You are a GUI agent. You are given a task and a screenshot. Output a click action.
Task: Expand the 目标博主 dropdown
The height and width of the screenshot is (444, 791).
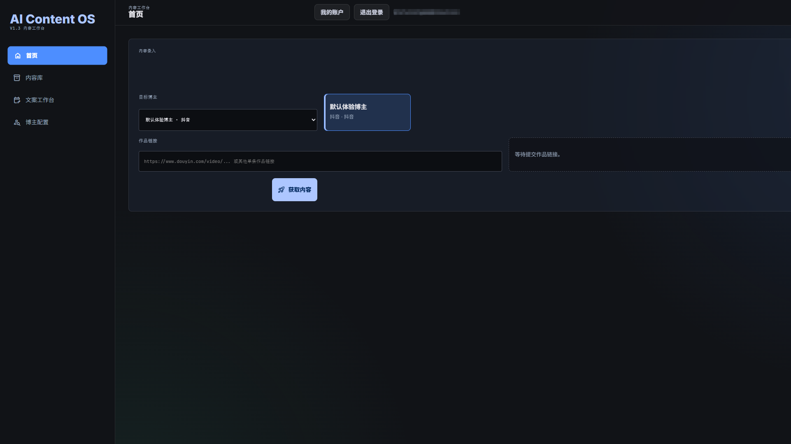coord(228,120)
